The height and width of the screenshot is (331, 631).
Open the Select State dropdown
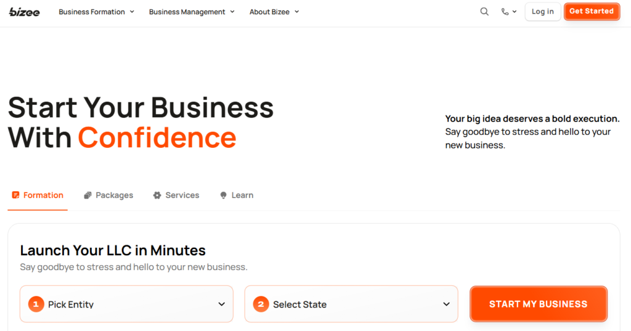pyautogui.click(x=351, y=304)
